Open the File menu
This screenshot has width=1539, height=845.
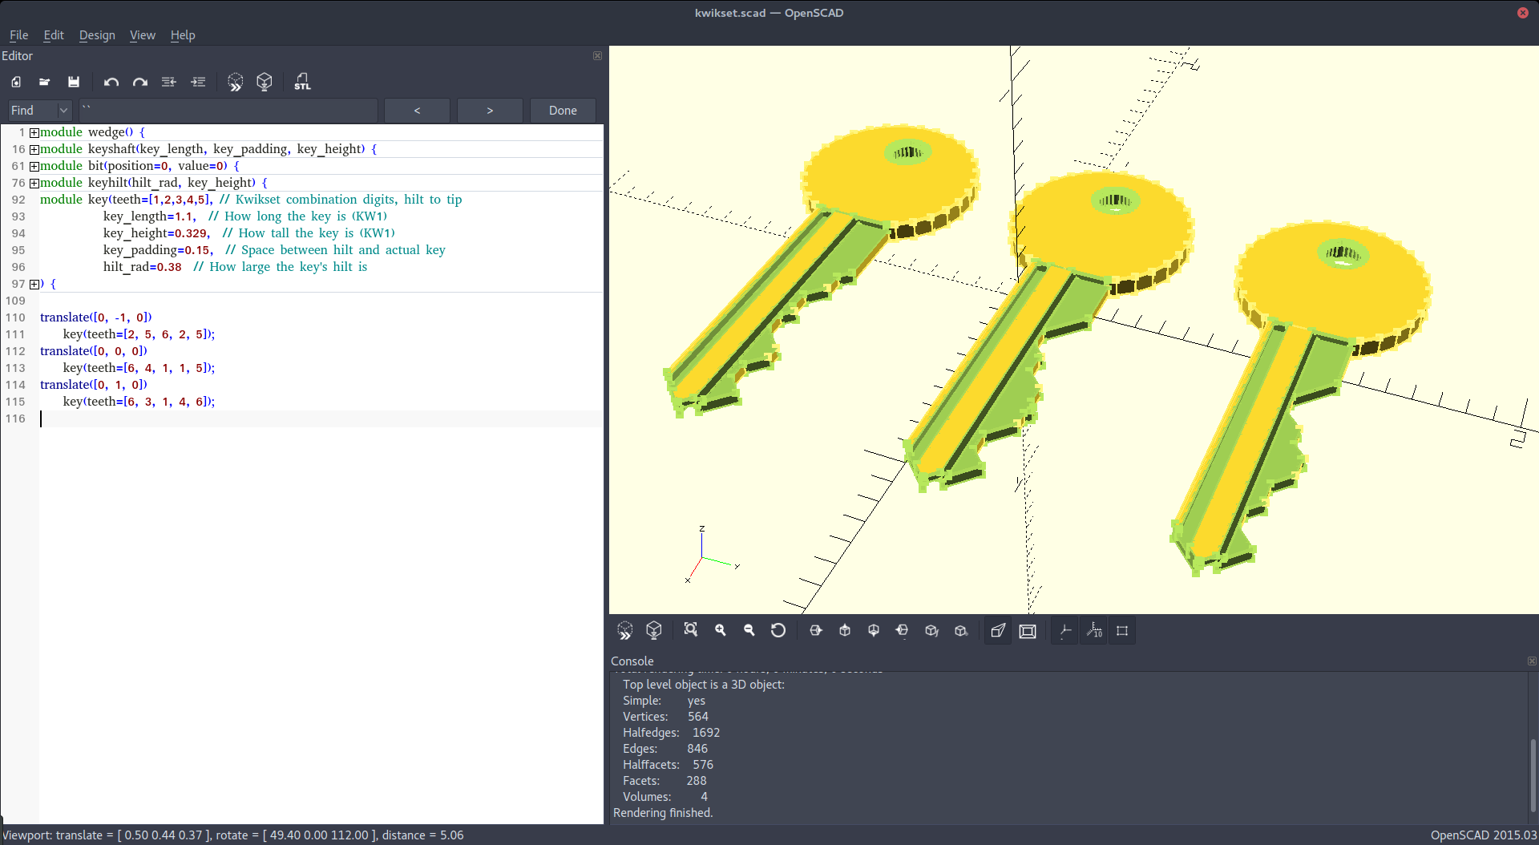[18, 35]
